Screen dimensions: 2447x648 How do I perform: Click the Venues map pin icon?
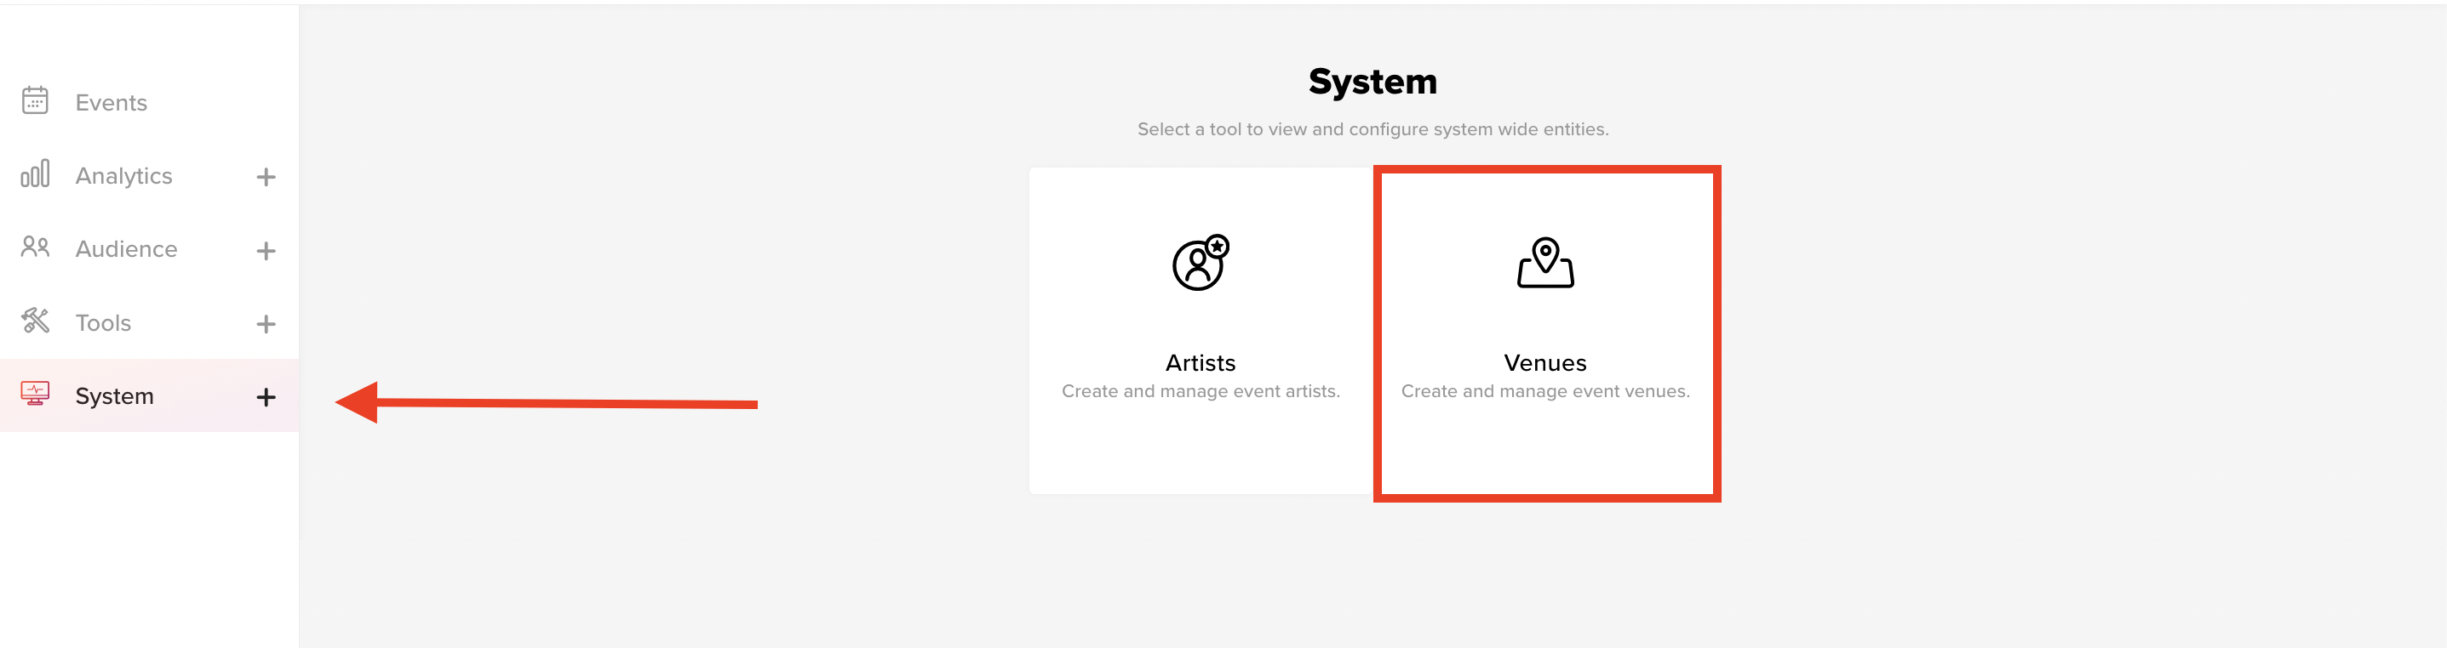(x=1545, y=263)
